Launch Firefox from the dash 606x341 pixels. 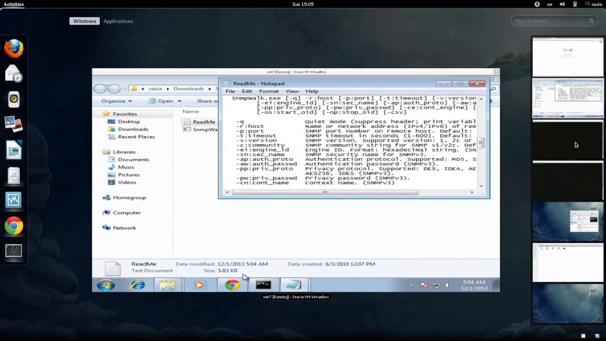tap(14, 48)
